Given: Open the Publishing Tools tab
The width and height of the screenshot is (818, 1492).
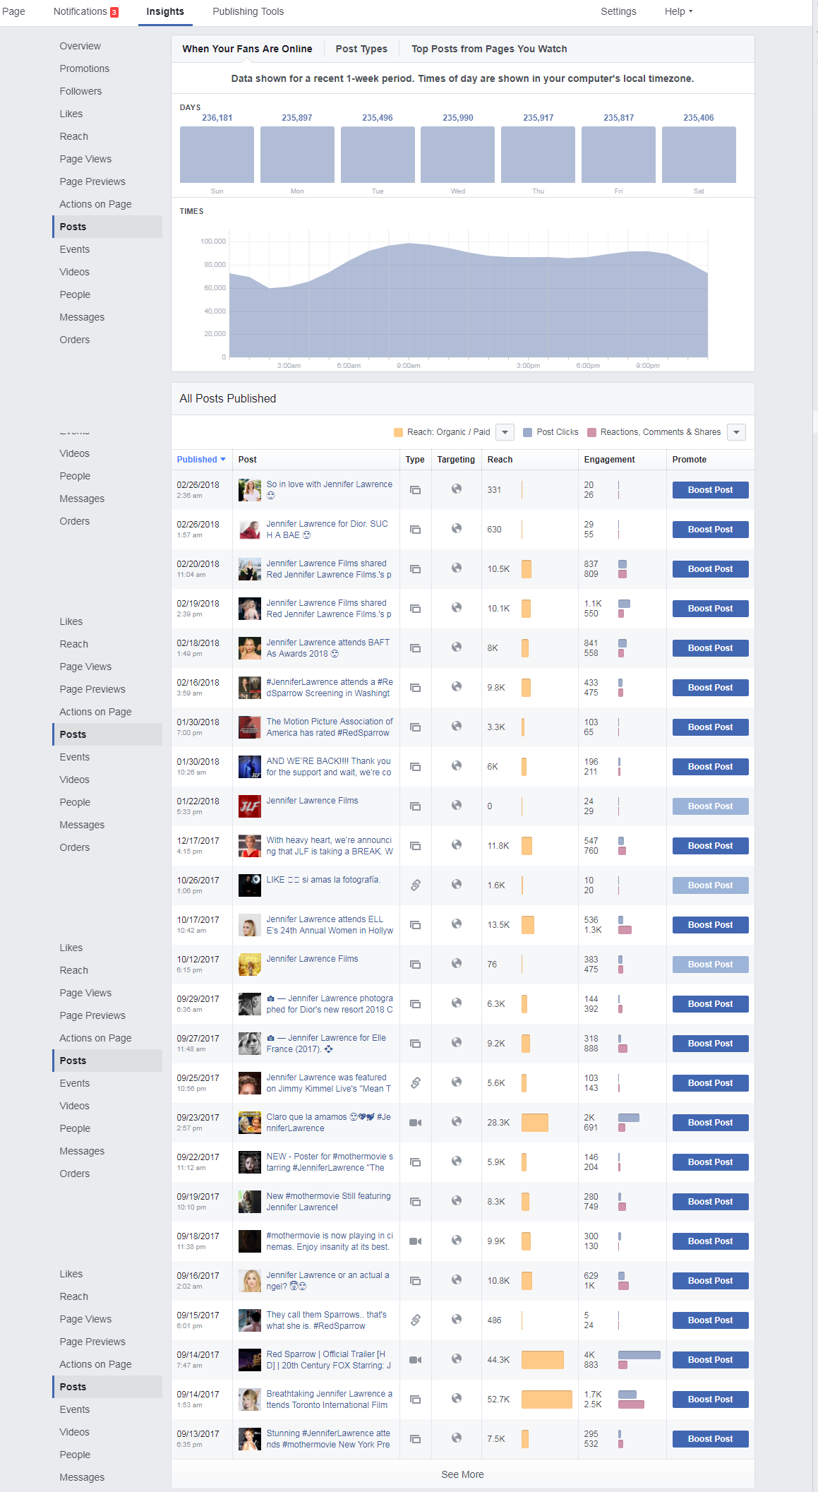Looking at the screenshot, I should (248, 11).
